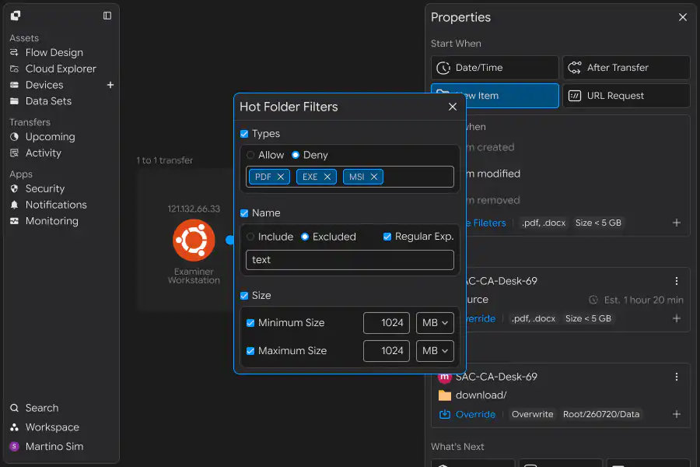Click the download/ folder icon

[x=445, y=395]
